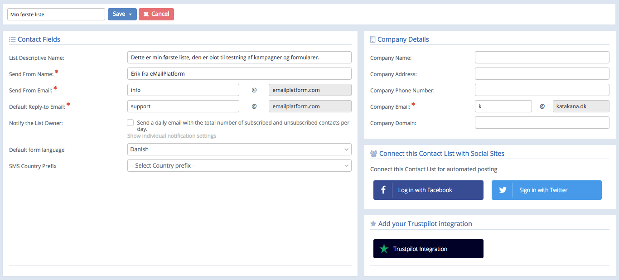Click 'Notify the List Owner:' label
619x280 pixels.
[x=36, y=123]
